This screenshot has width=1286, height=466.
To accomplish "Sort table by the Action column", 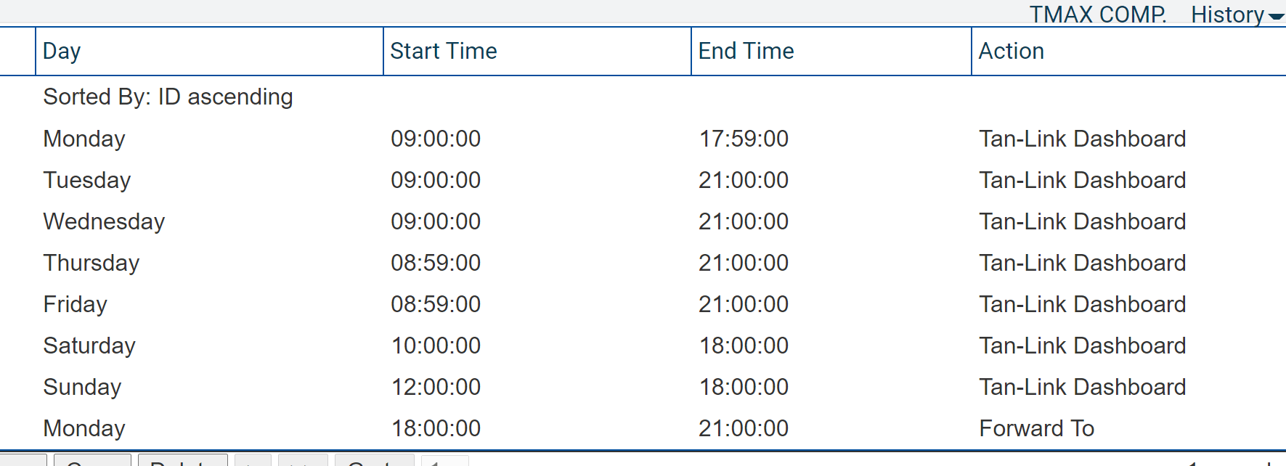I will (1012, 51).
